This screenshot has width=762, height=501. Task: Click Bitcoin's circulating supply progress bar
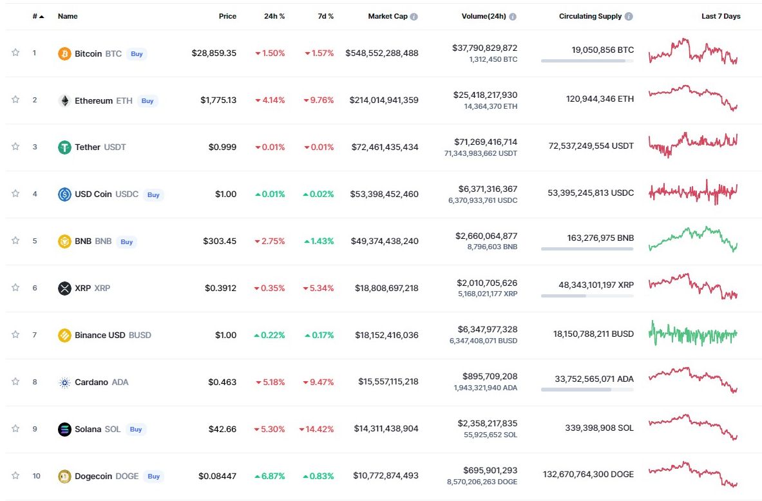click(587, 61)
